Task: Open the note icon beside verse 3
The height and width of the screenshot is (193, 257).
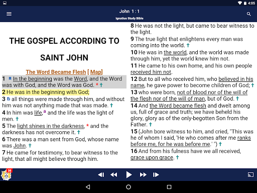Action: pos(9,99)
